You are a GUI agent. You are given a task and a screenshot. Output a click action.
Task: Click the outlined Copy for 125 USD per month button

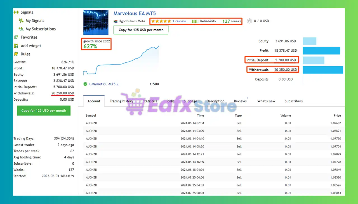pos(141,30)
